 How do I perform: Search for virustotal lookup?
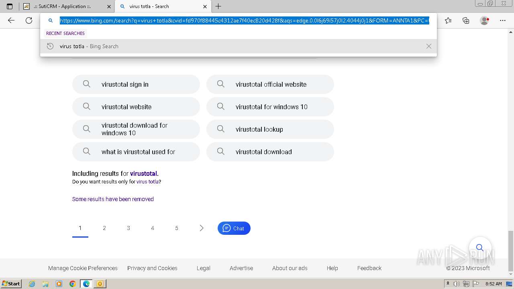(x=270, y=129)
